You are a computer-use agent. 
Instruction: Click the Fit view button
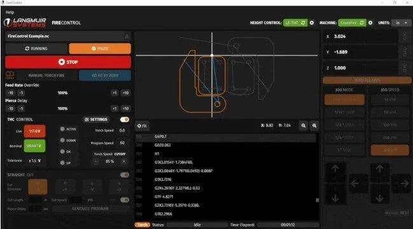click(142, 126)
